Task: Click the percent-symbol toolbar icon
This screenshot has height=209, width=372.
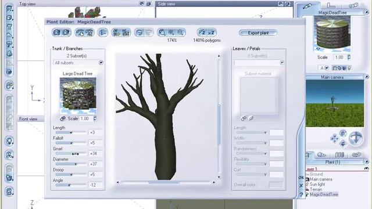Action: 126,33
